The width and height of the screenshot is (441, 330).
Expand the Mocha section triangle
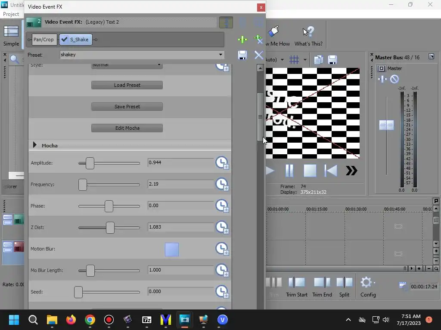click(34, 145)
